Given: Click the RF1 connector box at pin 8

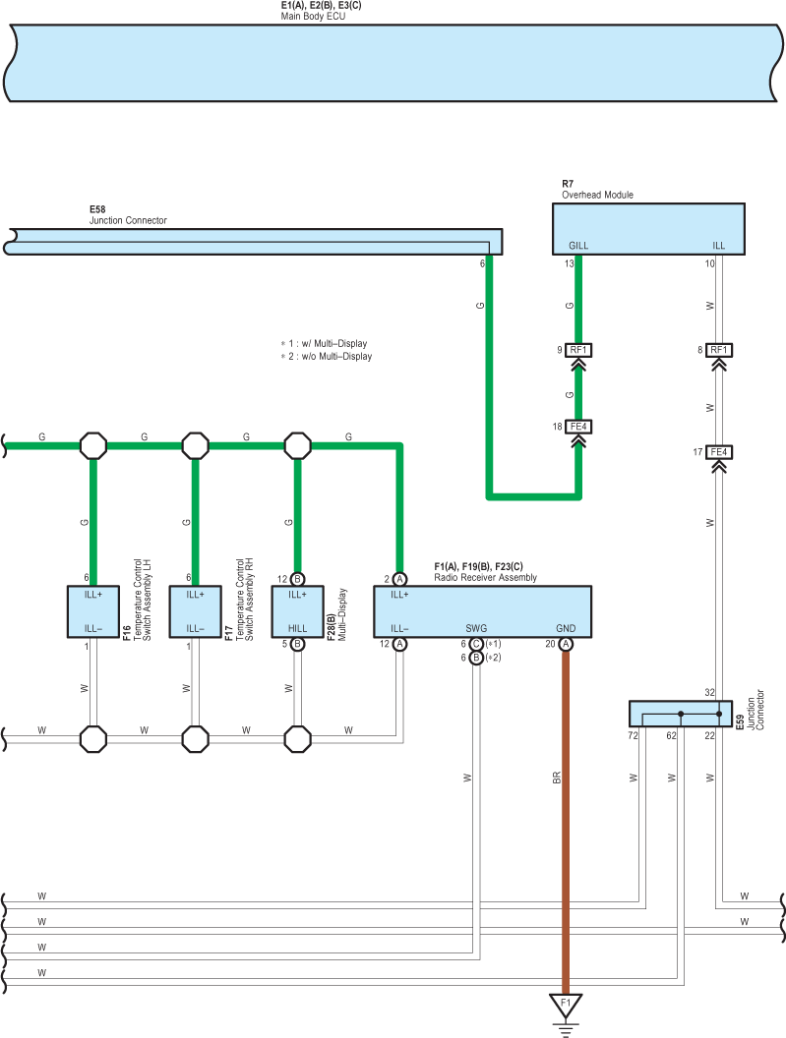Looking at the screenshot, I should [719, 350].
